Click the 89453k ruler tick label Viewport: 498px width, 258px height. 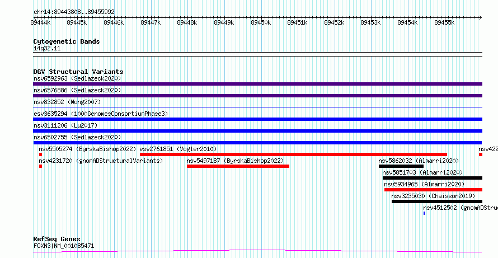click(x=370, y=22)
